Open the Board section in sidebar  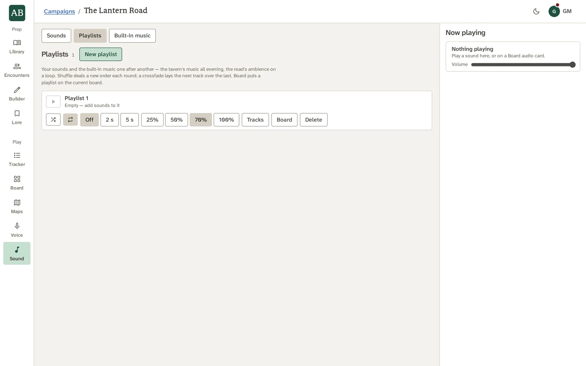[x=17, y=183]
